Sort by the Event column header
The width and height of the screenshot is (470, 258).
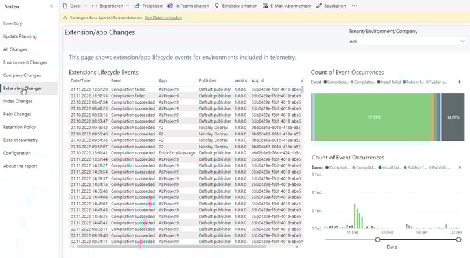(116, 80)
